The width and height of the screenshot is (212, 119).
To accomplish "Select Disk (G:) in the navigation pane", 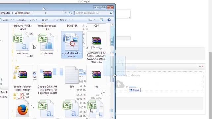I will [4, 97].
